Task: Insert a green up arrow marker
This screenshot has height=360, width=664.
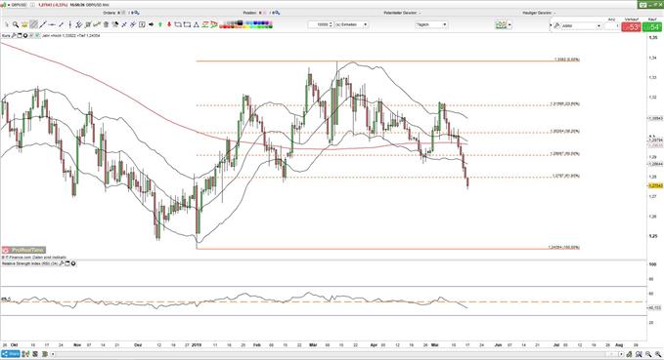Action: click(160, 25)
